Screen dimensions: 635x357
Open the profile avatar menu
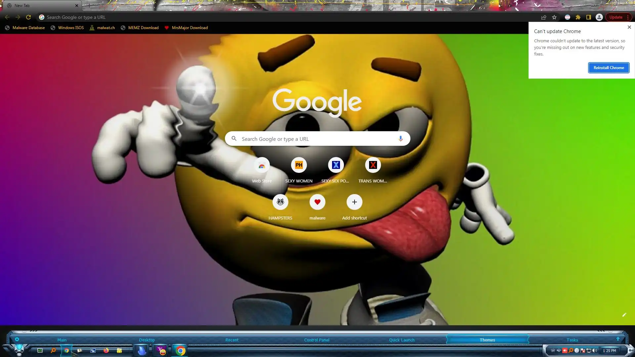pyautogui.click(x=599, y=17)
